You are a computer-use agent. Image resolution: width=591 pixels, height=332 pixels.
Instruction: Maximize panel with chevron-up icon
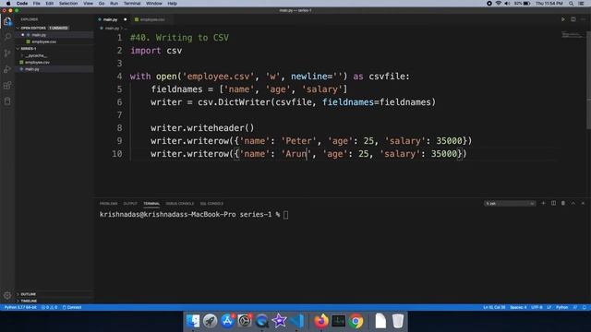[573, 203]
